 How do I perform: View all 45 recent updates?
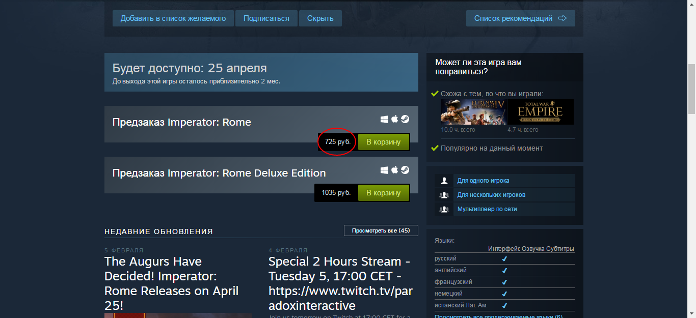click(381, 230)
